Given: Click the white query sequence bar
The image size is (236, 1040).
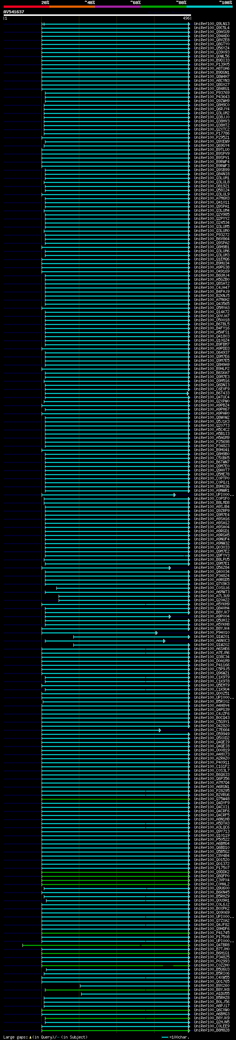Looking at the screenshot, I should 97,15.
